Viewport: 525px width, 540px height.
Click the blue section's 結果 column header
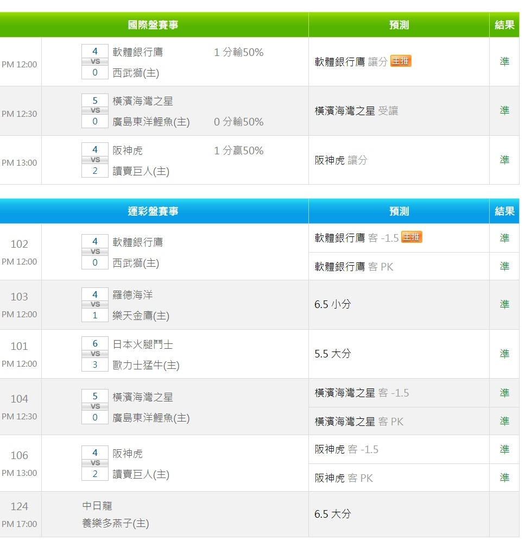coord(504,211)
